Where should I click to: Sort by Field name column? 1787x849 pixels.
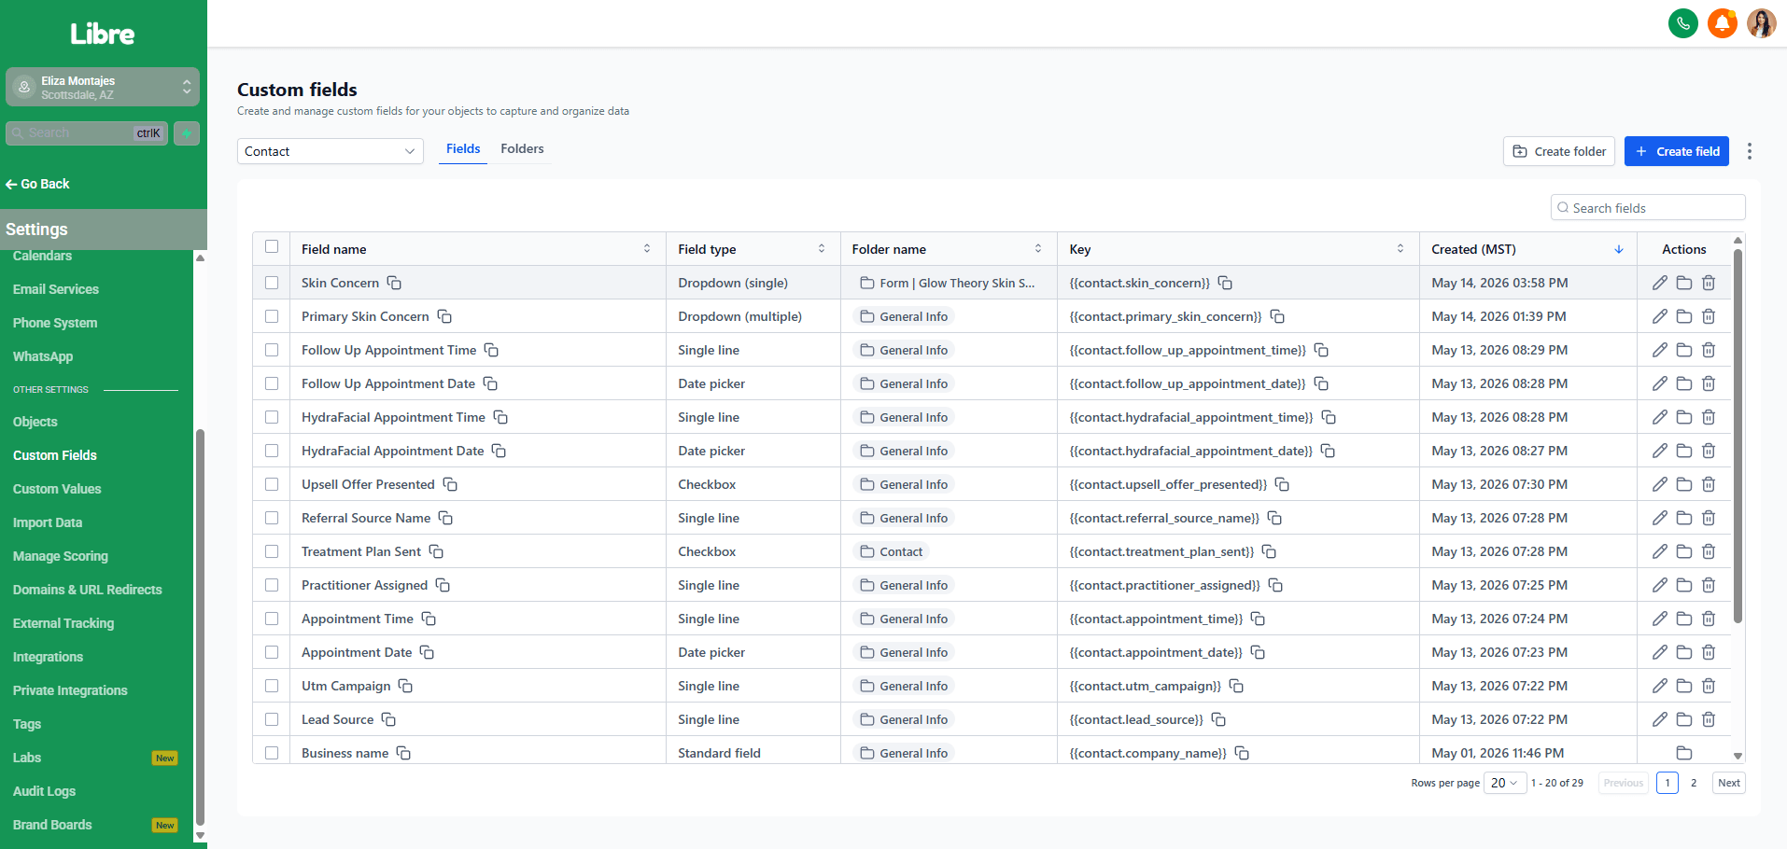(646, 248)
